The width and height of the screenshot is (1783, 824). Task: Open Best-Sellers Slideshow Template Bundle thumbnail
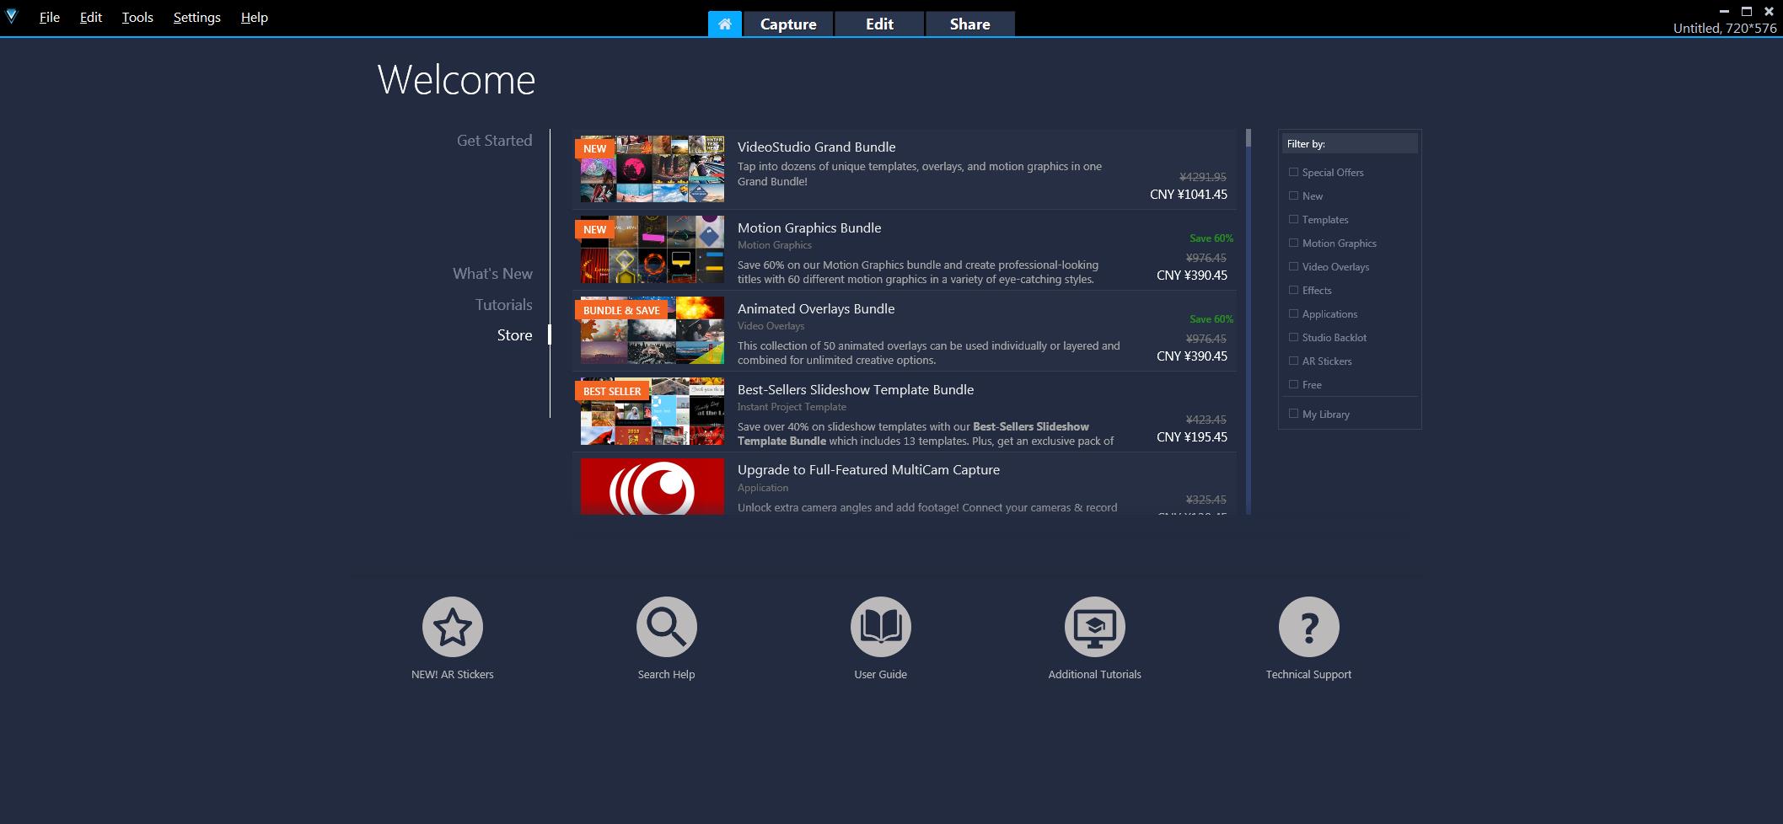pos(652,411)
